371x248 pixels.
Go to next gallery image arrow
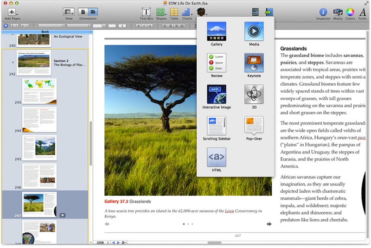coord(269,224)
